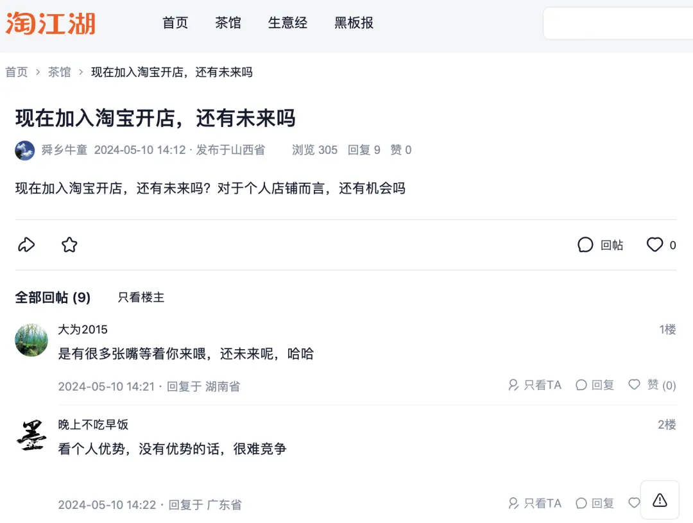
Task: Click 只看TA label on 2楼
Action: pos(543,503)
